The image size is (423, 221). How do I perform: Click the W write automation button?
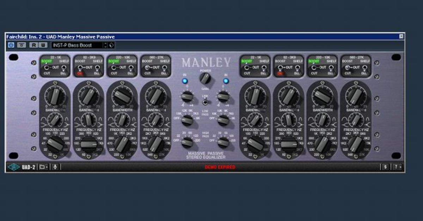coord(43,45)
